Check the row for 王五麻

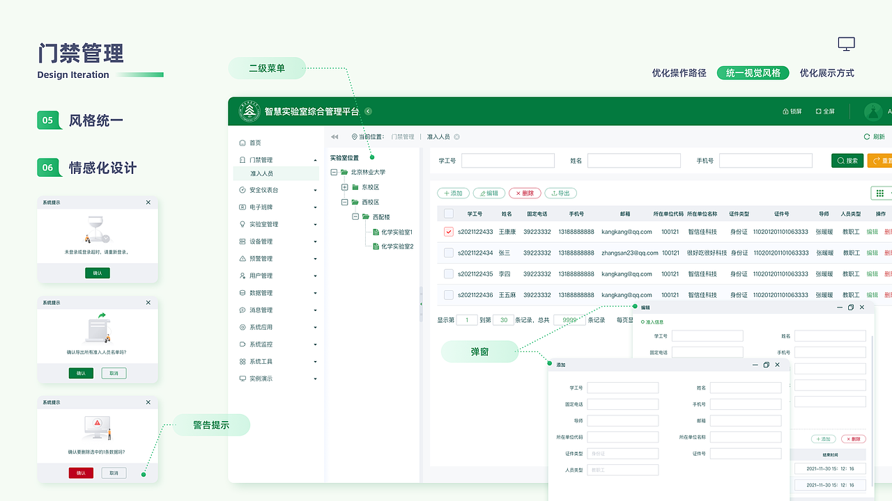click(449, 294)
